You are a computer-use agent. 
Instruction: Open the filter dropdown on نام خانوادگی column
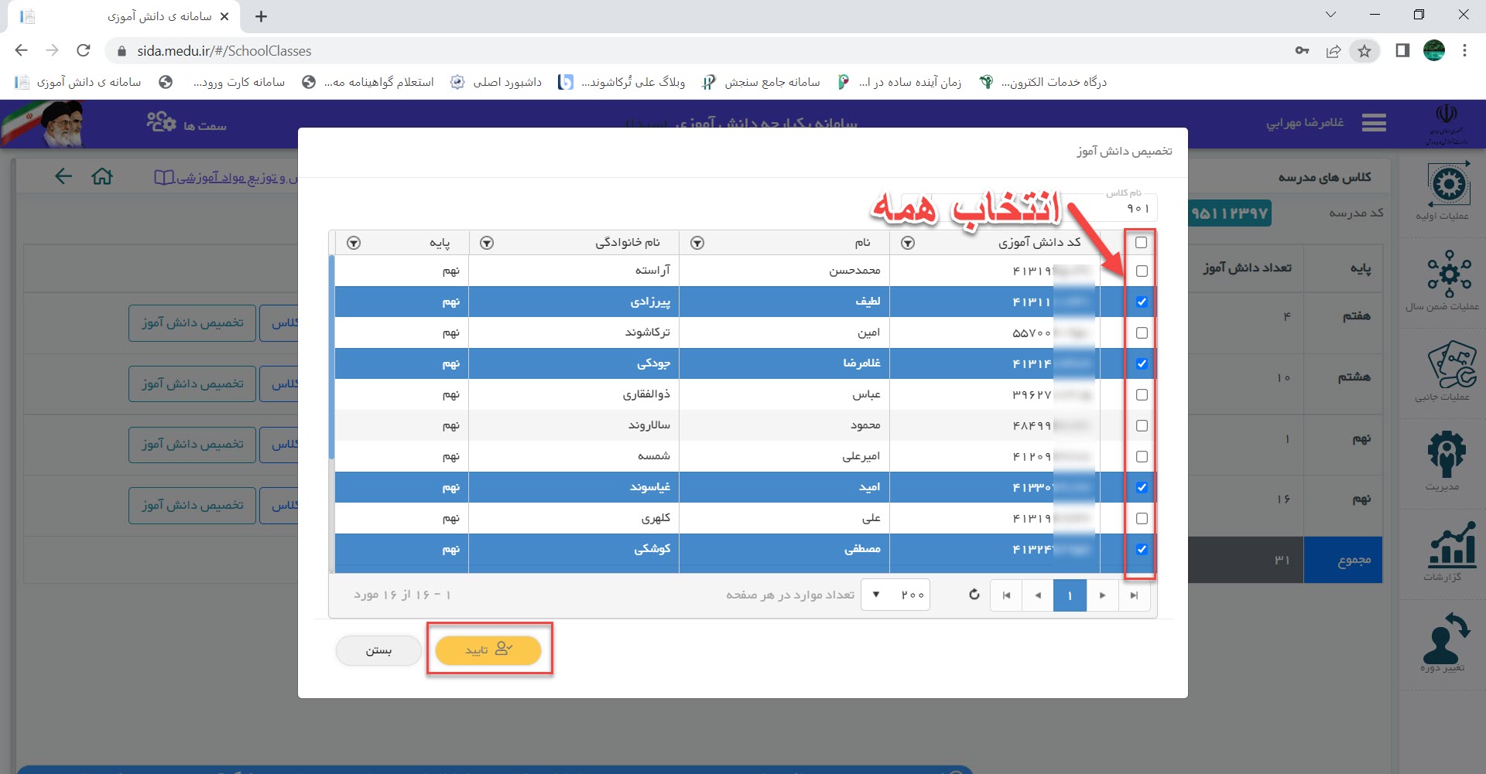[x=487, y=243]
